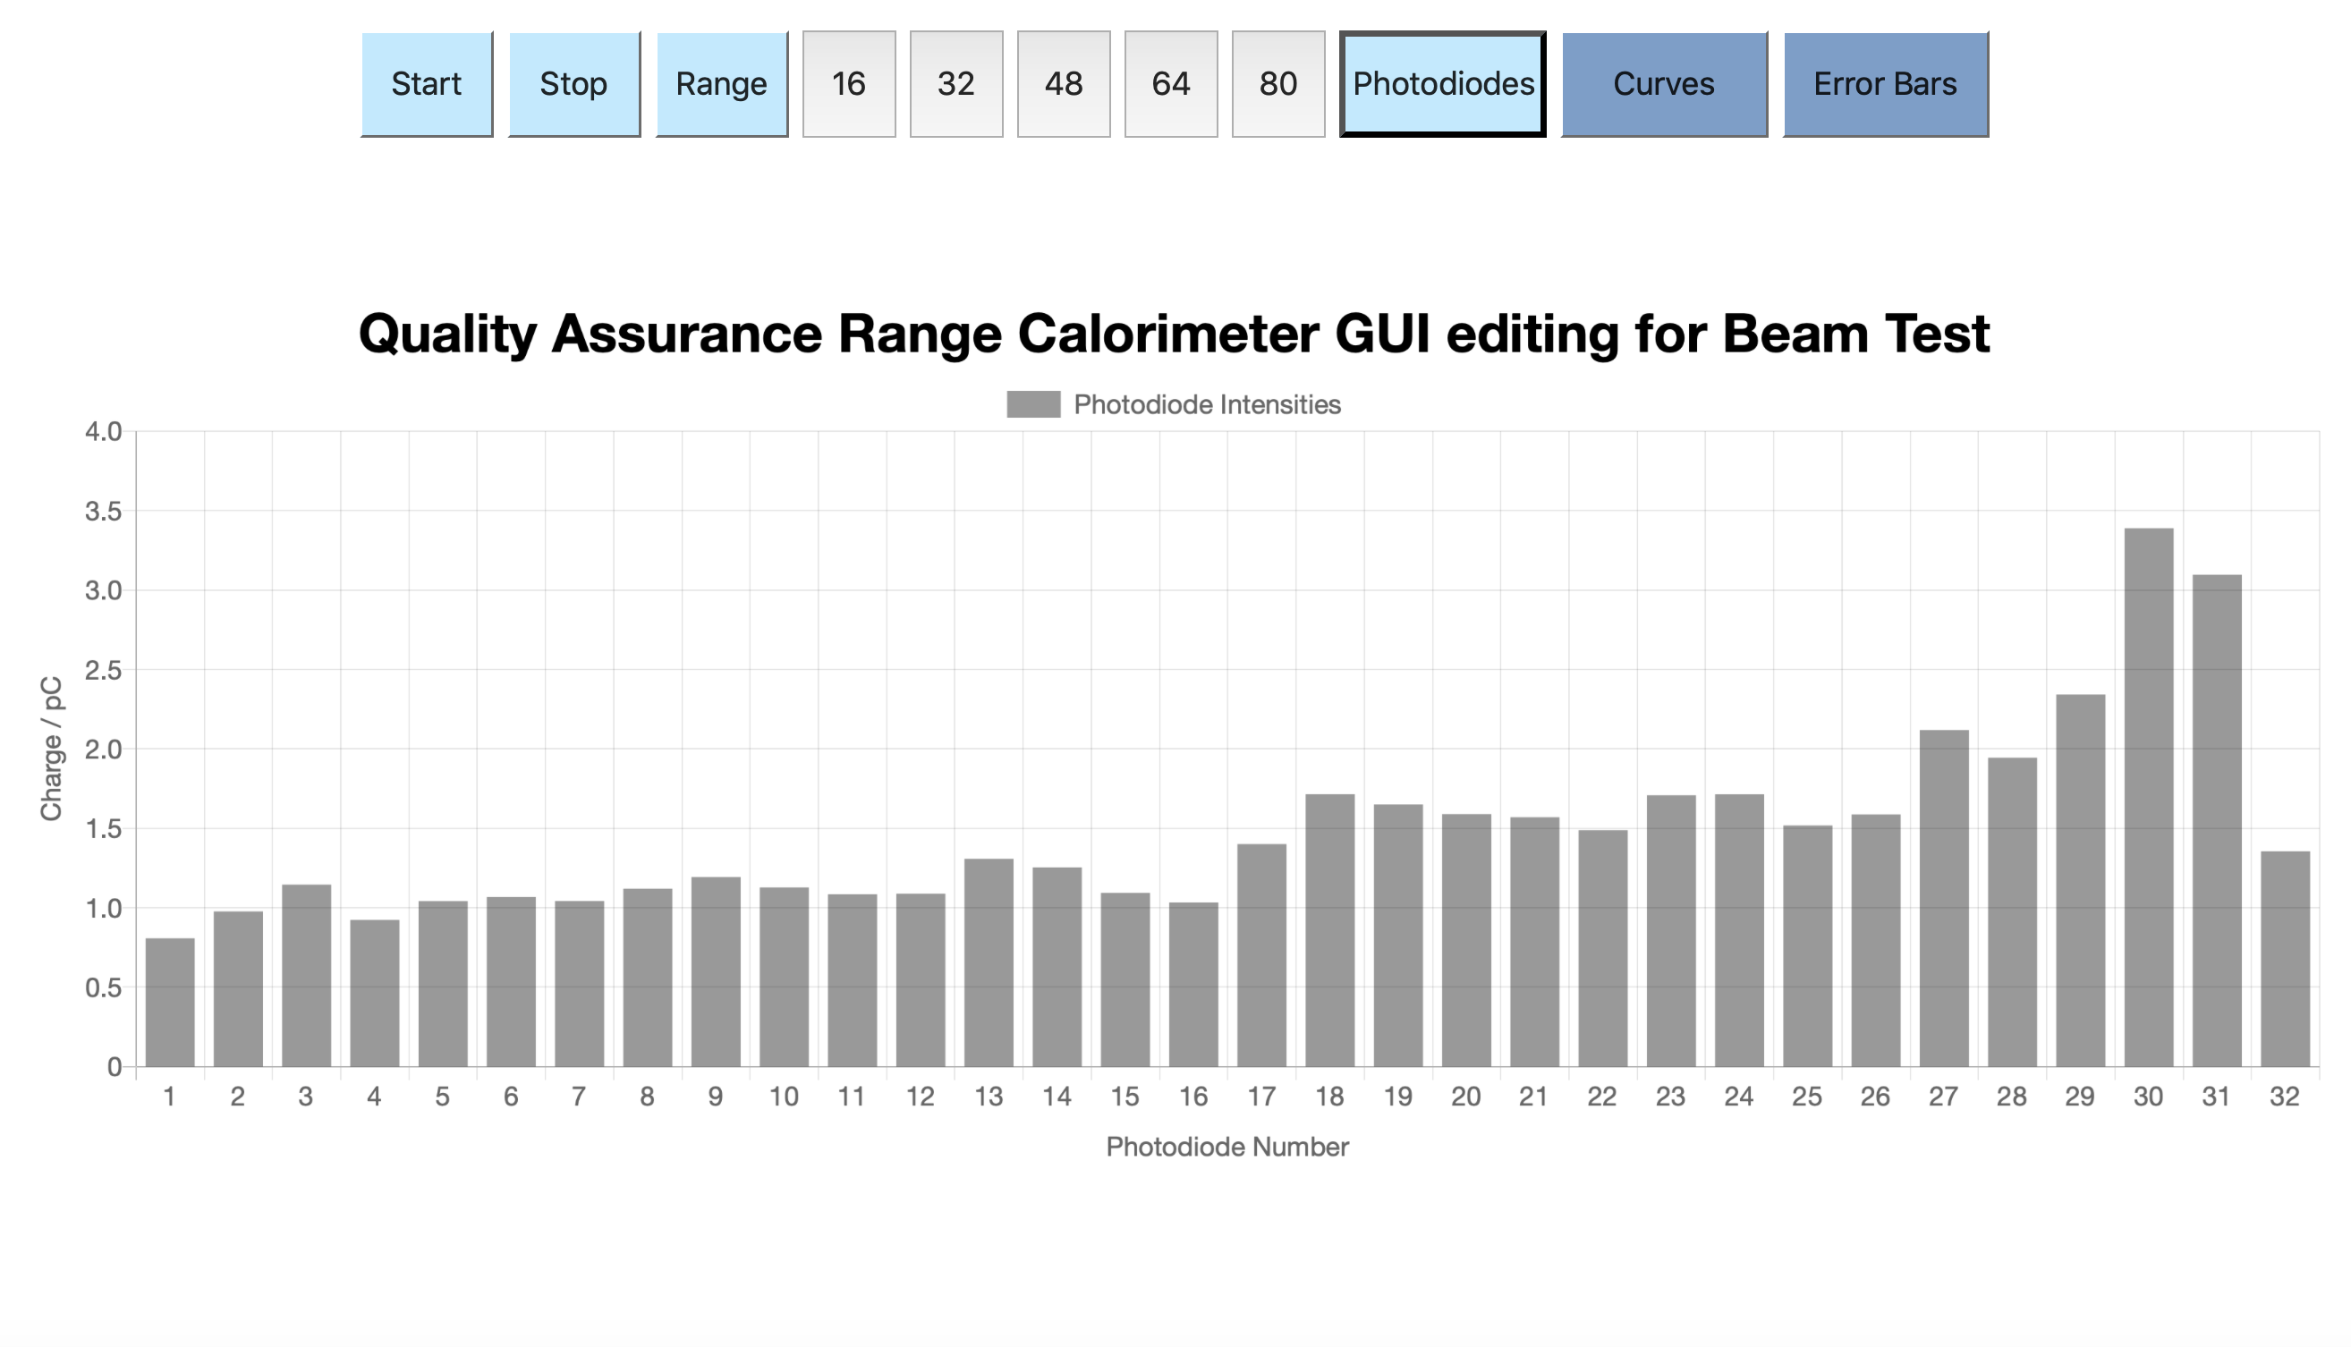This screenshot has height=1347, width=2351.
Task: Click x-axis label '10'
Action: point(784,1097)
